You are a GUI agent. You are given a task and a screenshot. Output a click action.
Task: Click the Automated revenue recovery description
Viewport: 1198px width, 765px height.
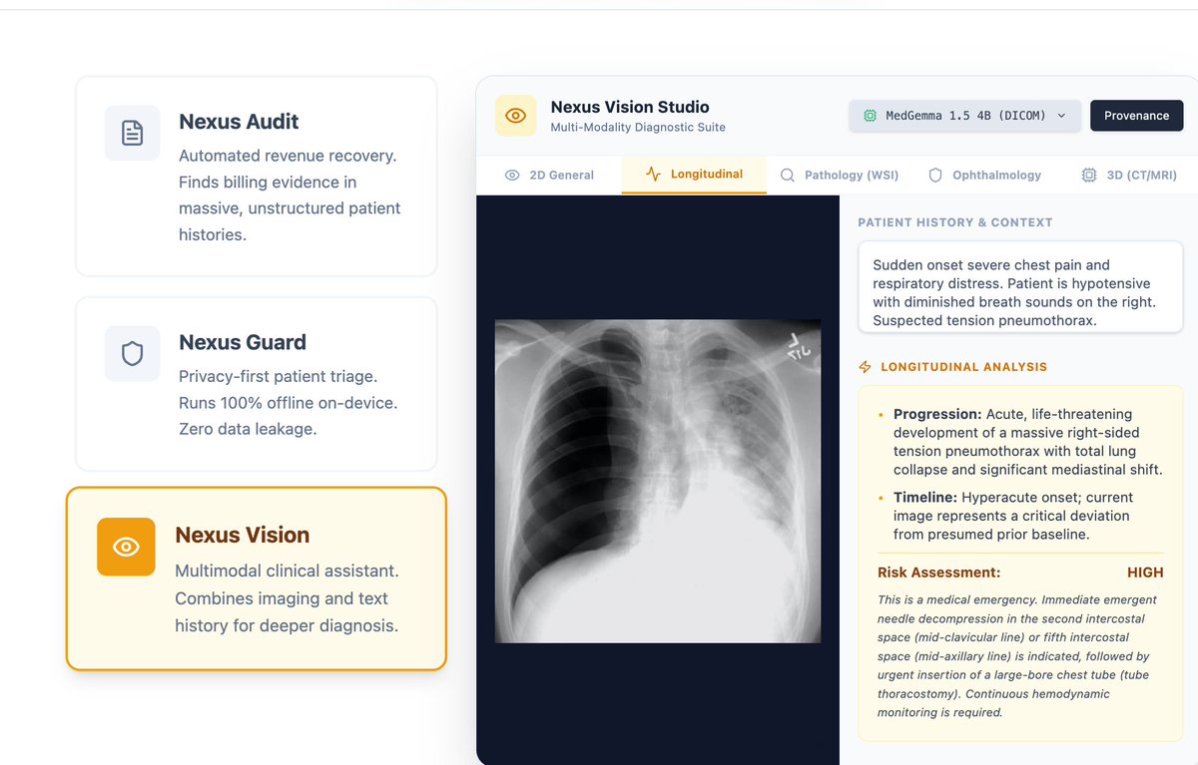pyautogui.click(x=290, y=195)
